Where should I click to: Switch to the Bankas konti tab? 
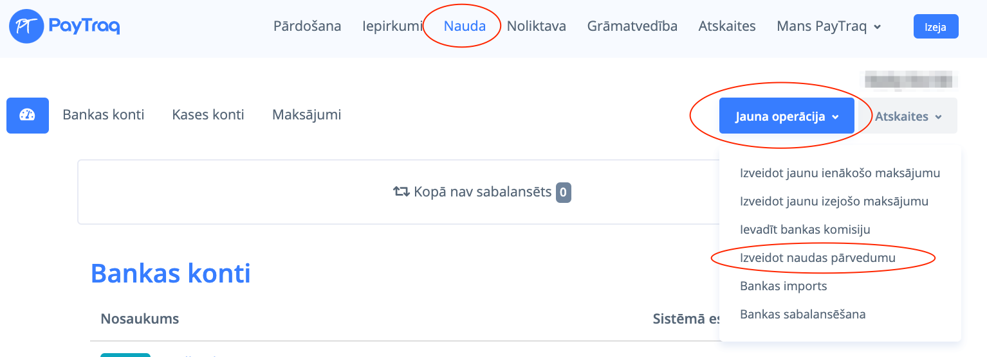tap(104, 115)
